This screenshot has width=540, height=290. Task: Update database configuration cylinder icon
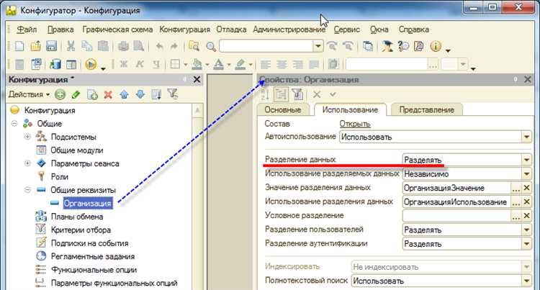(55, 64)
